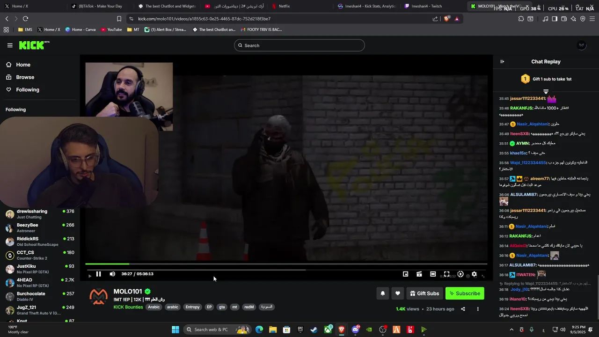Open Steam from the taskbar
Image resolution: width=599 pixels, height=337 pixels.
coord(314,330)
